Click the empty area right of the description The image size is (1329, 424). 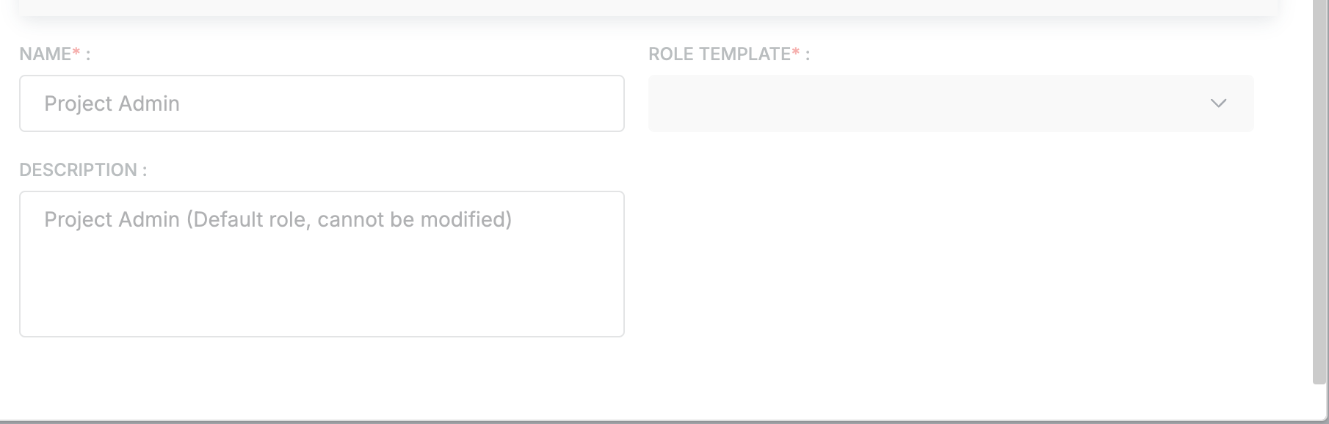[x=947, y=264]
